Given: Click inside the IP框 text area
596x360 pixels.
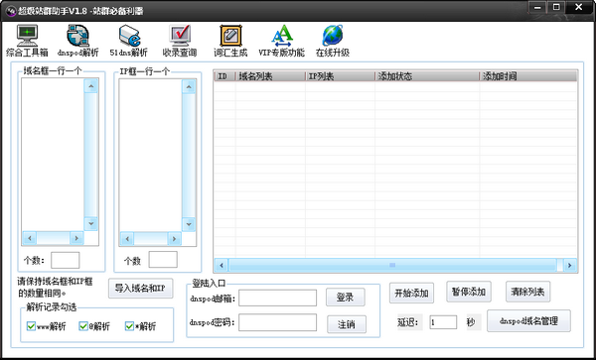Looking at the screenshot, I should pyautogui.click(x=150, y=155).
